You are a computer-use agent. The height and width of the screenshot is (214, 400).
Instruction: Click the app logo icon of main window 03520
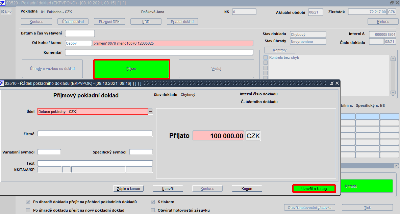(x=2, y=3)
